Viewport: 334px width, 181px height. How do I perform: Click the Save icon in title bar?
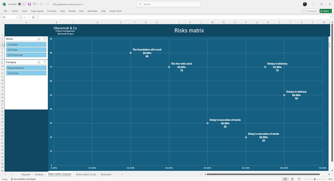point(30,4)
